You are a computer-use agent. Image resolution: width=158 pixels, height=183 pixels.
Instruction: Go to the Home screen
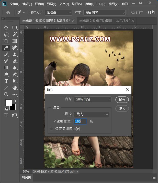click(8, 13)
